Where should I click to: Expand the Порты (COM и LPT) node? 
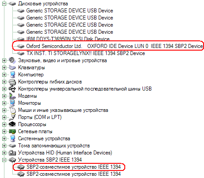click(x=4, y=117)
